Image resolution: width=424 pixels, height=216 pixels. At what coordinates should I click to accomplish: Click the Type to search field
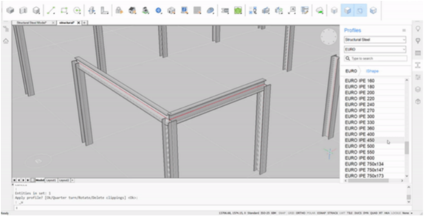pyautogui.click(x=378, y=58)
